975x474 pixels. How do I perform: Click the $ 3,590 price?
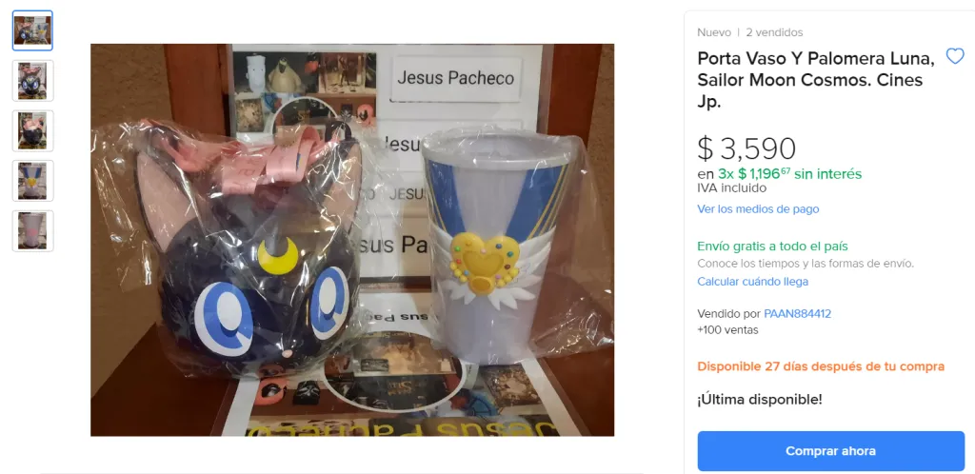point(746,148)
